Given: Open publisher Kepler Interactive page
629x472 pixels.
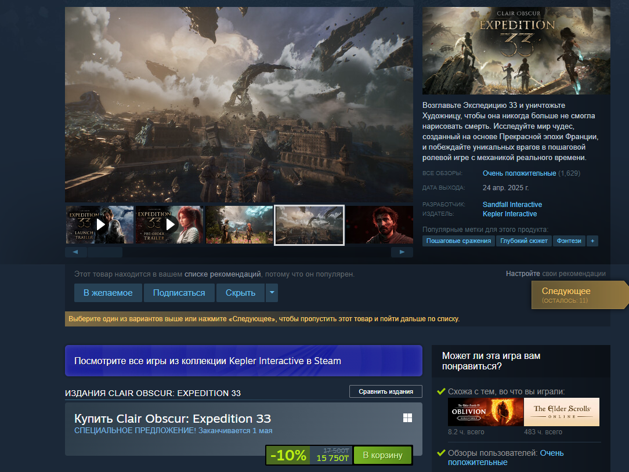Looking at the screenshot, I should click(x=509, y=214).
